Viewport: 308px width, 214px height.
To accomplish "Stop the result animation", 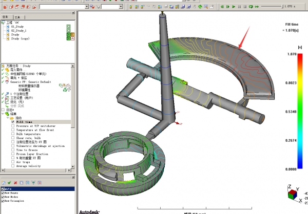I will 245,7.
